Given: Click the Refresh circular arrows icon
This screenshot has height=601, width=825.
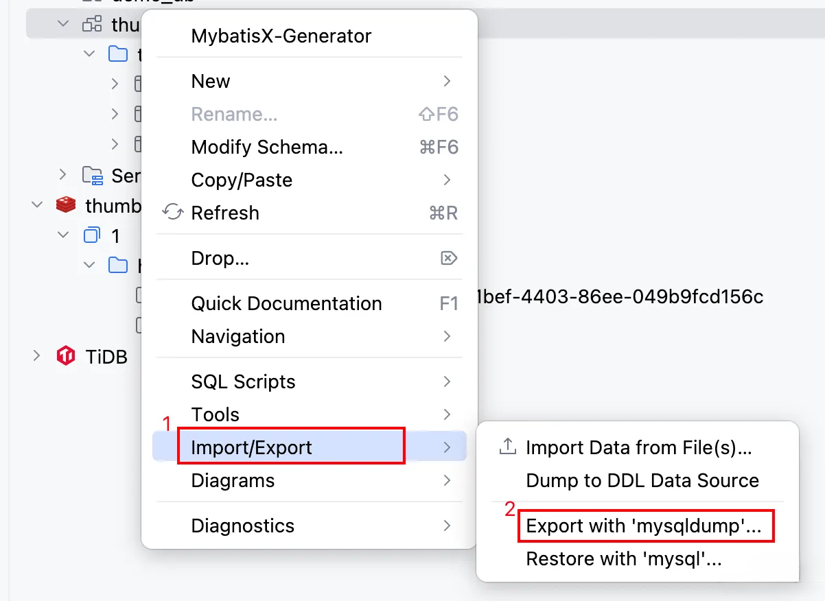Looking at the screenshot, I should pos(172,212).
